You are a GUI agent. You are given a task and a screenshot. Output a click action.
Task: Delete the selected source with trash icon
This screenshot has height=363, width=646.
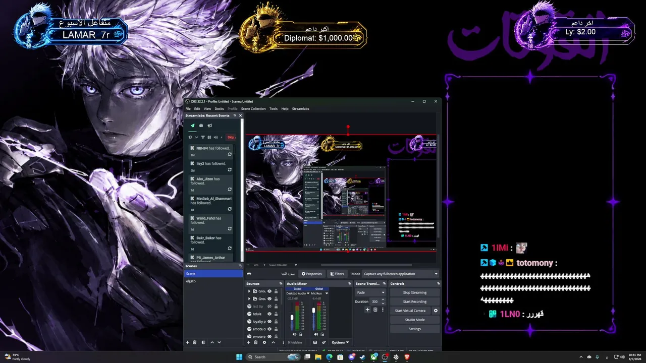(x=256, y=342)
